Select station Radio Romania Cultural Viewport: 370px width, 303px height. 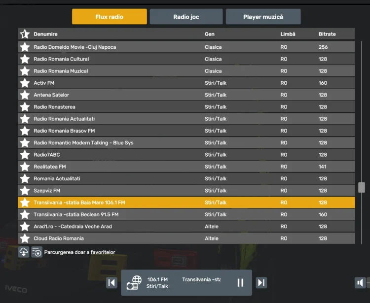click(186, 59)
